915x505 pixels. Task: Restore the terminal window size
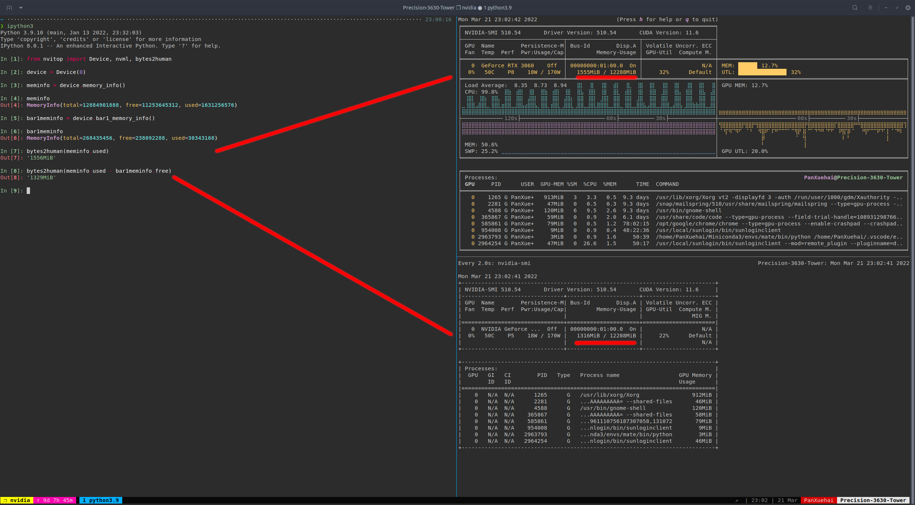click(x=897, y=8)
